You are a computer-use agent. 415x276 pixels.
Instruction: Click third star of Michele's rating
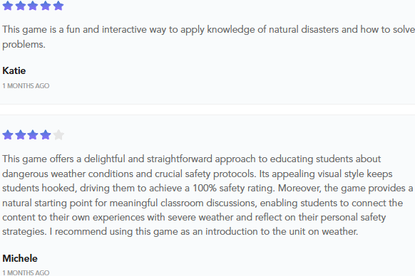(33, 134)
